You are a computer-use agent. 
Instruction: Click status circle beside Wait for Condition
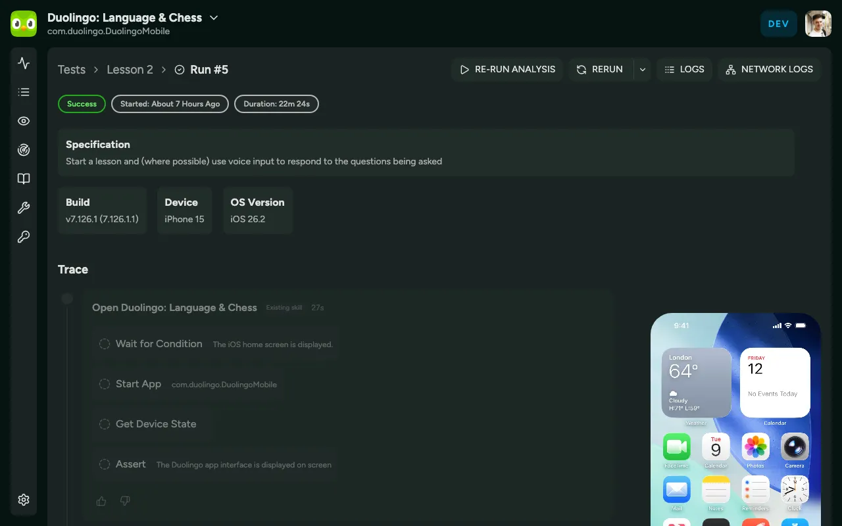click(104, 344)
